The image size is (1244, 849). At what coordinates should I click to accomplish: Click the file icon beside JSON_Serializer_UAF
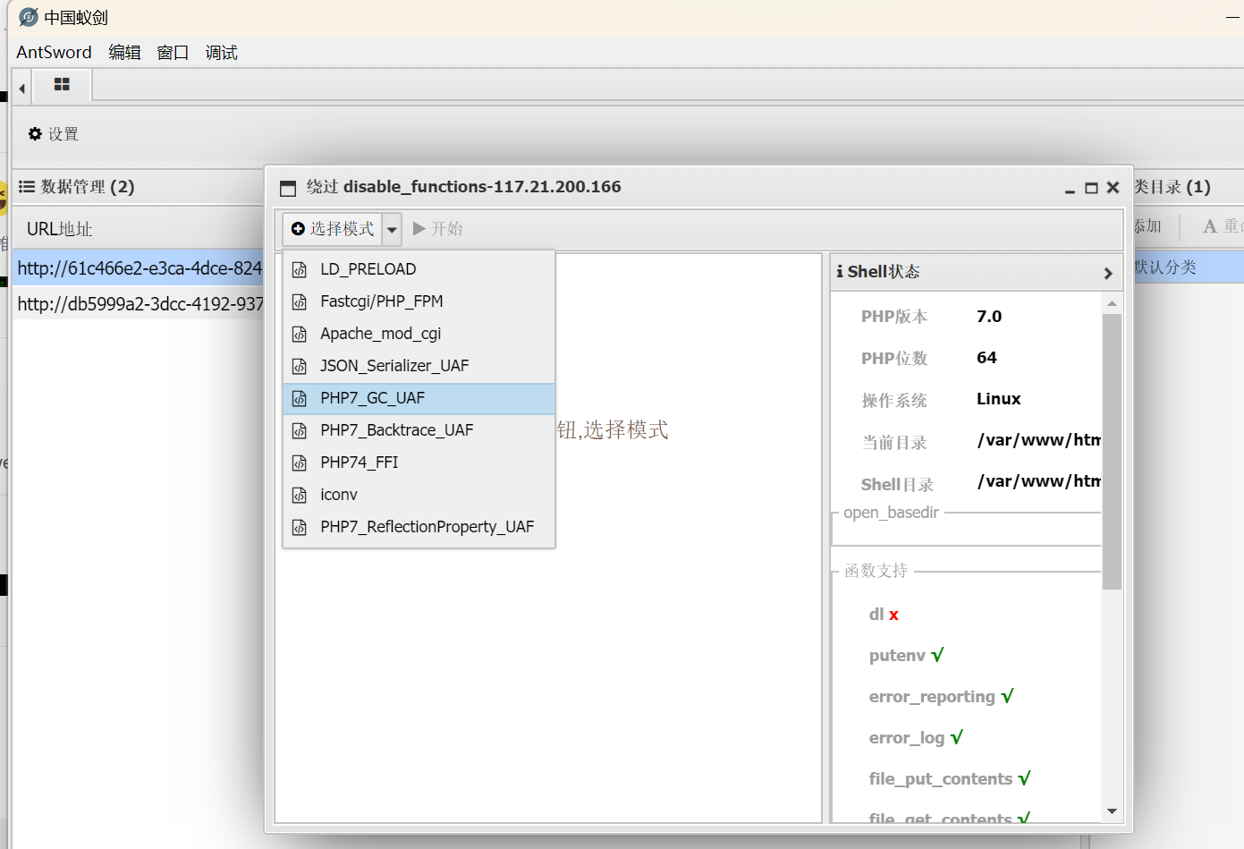click(300, 366)
